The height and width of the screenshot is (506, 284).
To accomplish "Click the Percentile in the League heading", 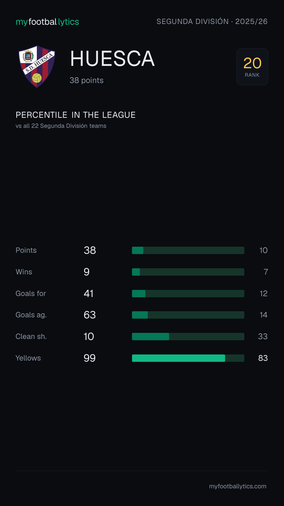I will click(76, 115).
